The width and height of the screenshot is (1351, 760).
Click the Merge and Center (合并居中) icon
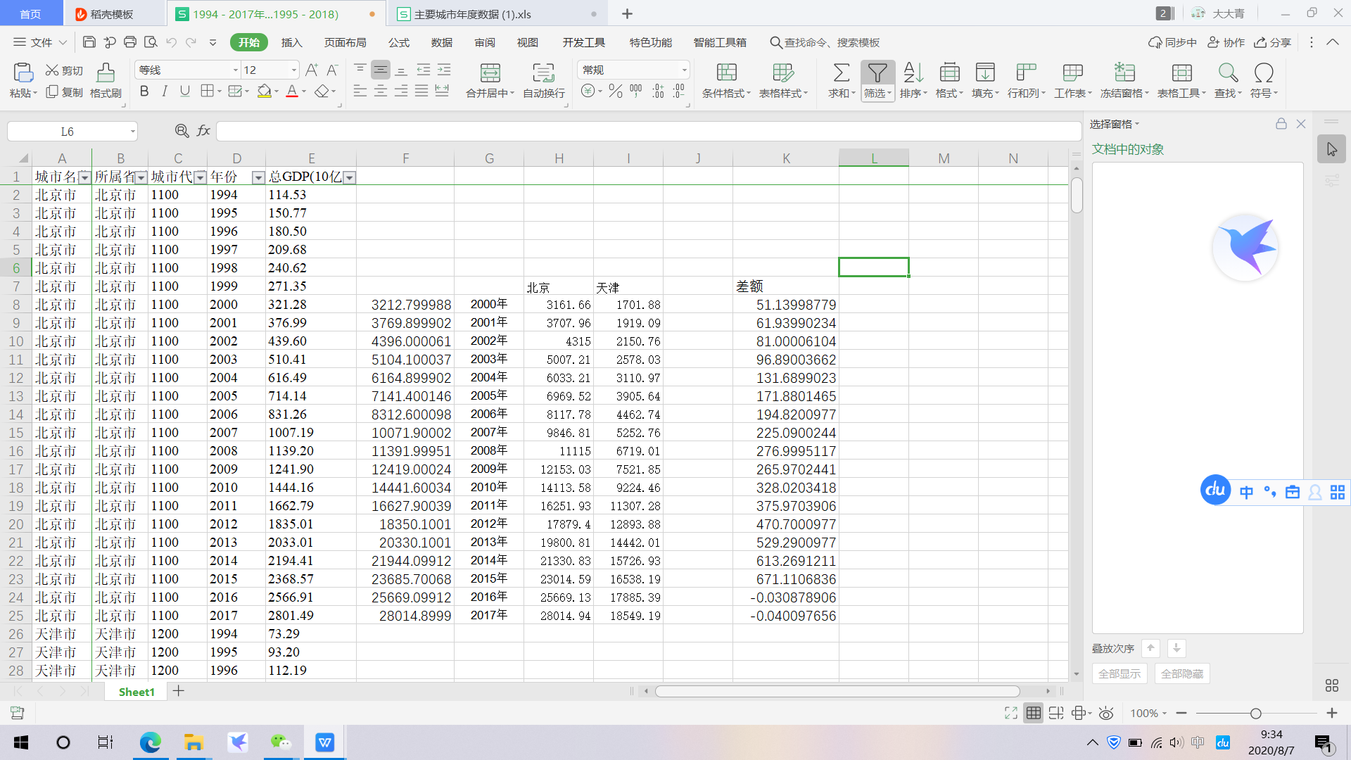(x=490, y=73)
